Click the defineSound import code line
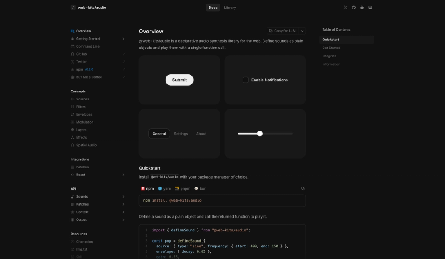The image size is (445, 259). [x=201, y=231]
